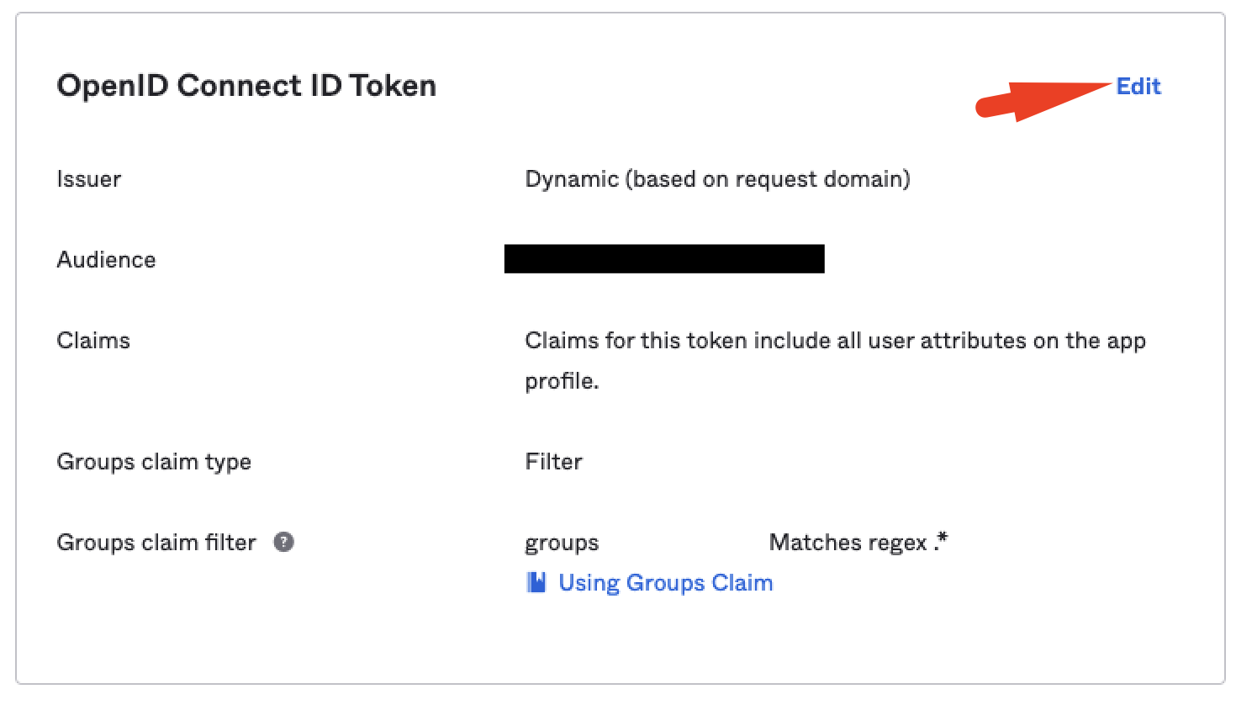
Task: Select the Matches regex .* text
Action: 858,543
